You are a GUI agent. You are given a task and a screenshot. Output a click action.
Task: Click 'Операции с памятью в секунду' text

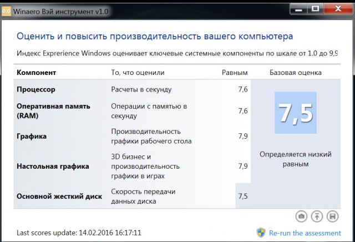point(149,111)
